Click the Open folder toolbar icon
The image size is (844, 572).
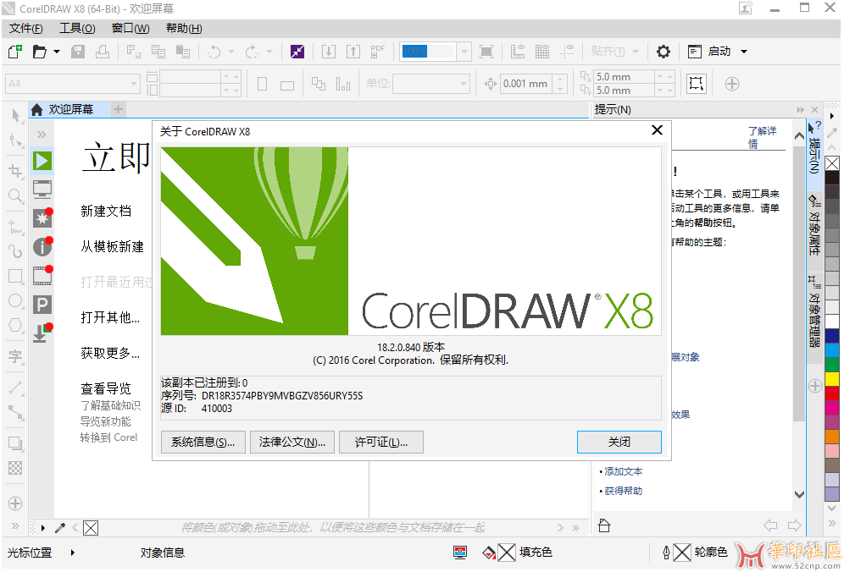click(39, 52)
